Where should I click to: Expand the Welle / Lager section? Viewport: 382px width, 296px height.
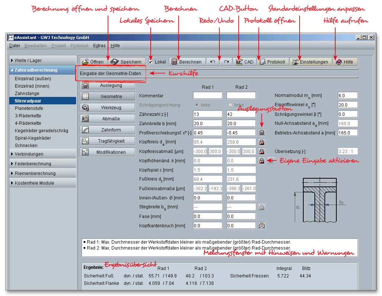coord(43,61)
